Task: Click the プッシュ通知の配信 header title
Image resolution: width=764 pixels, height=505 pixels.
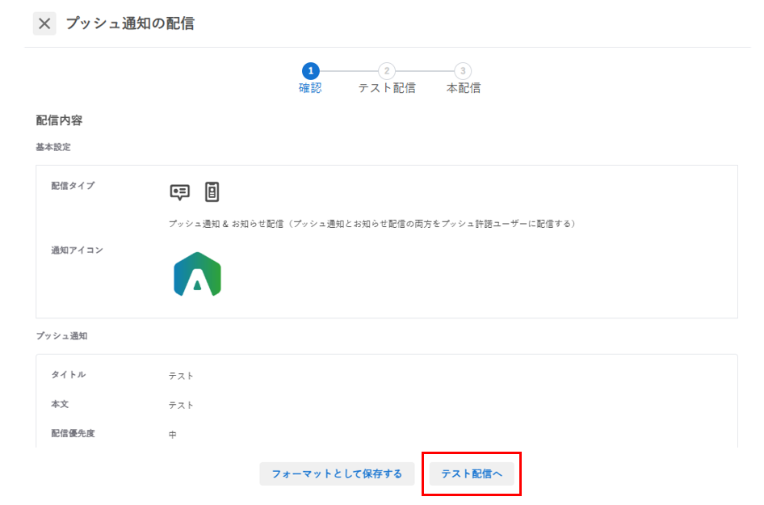Action: point(130,23)
